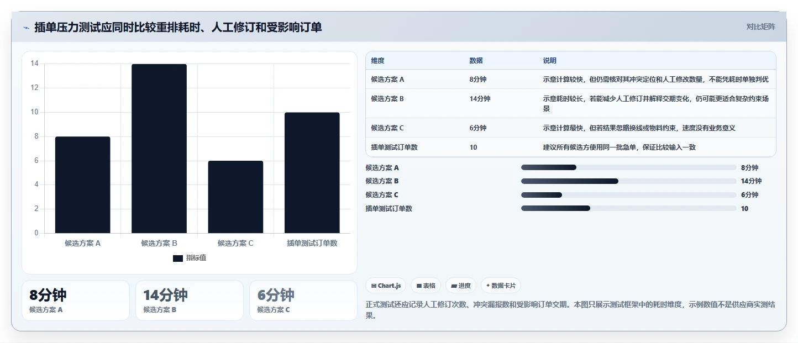Click y-axis tick label 14
The image size is (798, 343).
point(35,64)
